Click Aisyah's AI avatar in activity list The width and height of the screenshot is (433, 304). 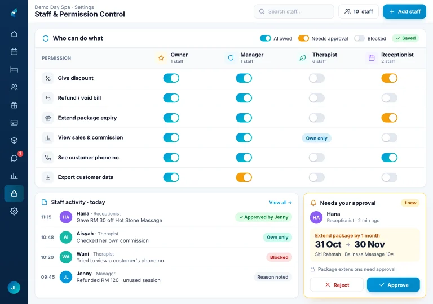pyautogui.click(x=66, y=237)
